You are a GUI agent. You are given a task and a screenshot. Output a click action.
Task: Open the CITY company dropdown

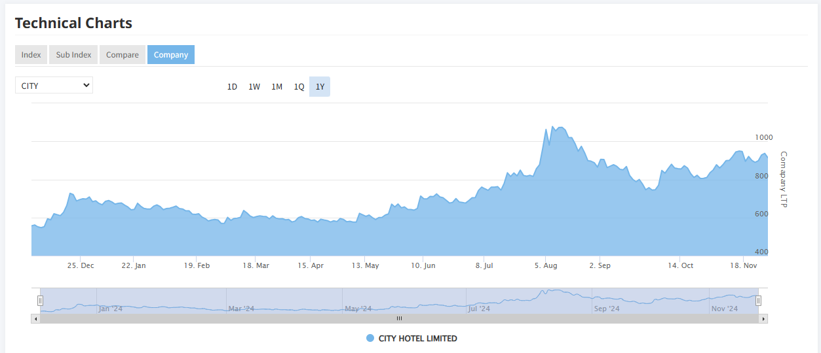54,86
